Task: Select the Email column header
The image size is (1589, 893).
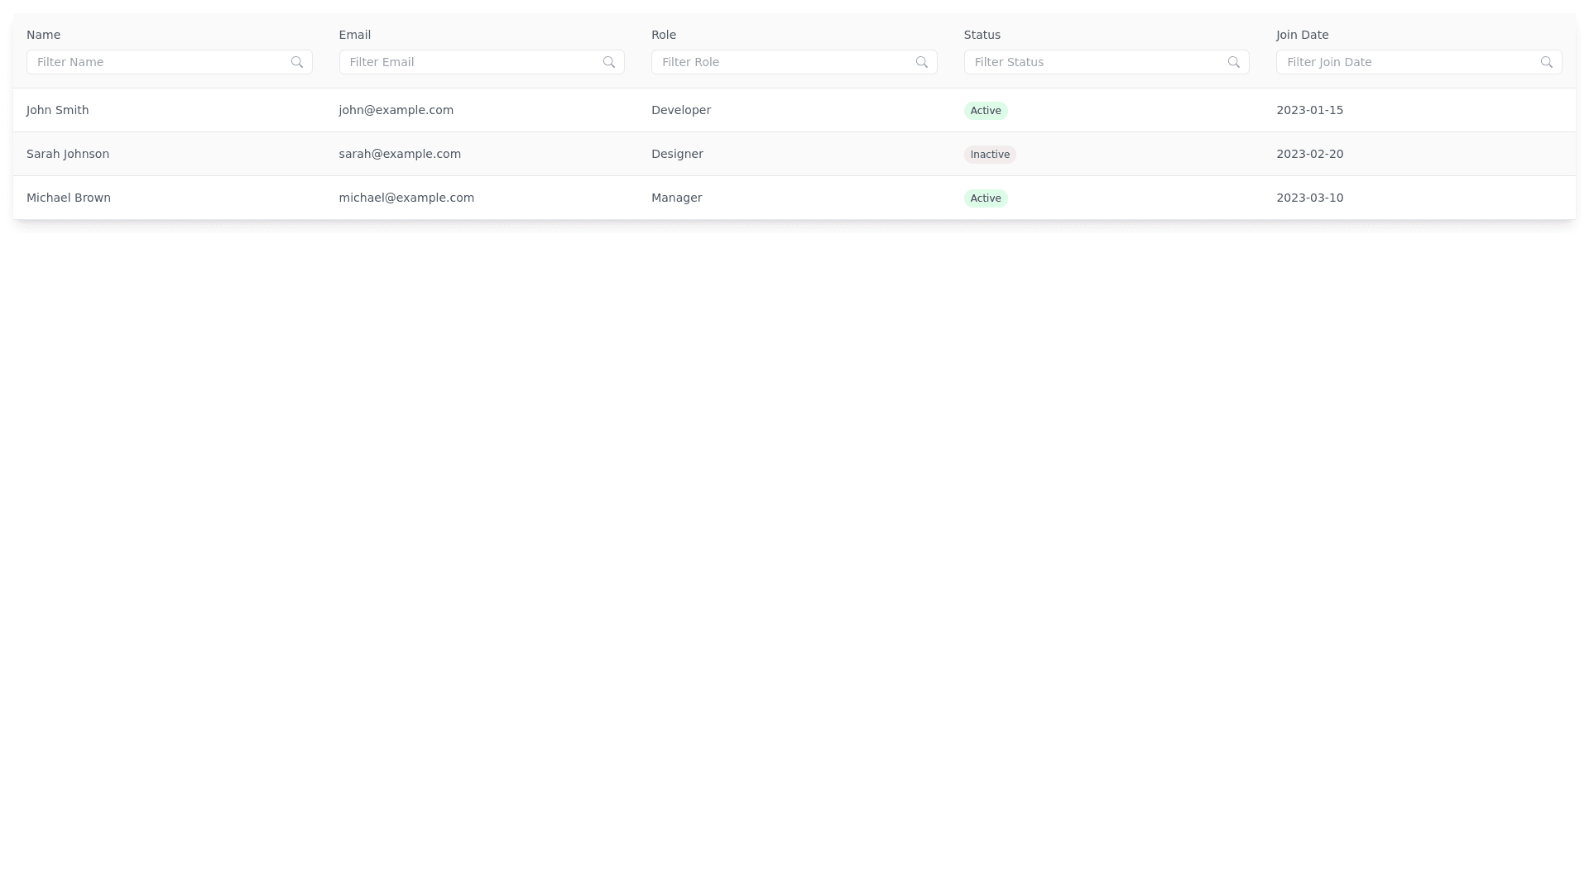Action: 354,35
